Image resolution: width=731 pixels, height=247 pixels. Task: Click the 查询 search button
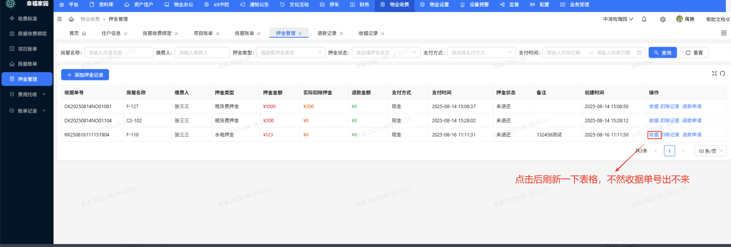(x=662, y=53)
